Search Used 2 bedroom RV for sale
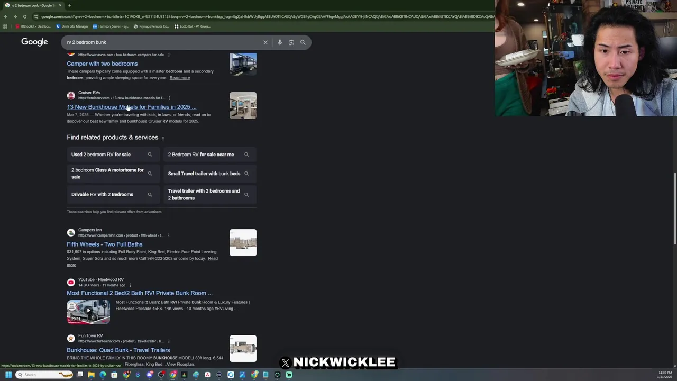Image resolution: width=677 pixels, height=381 pixels. pyautogui.click(x=113, y=155)
